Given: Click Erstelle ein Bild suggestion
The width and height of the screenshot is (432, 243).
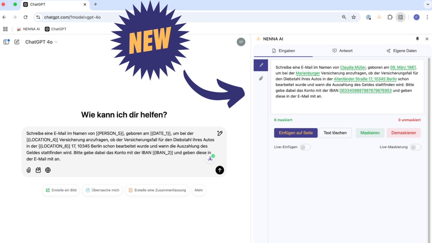Looking at the screenshot, I should pyautogui.click(x=61, y=190).
